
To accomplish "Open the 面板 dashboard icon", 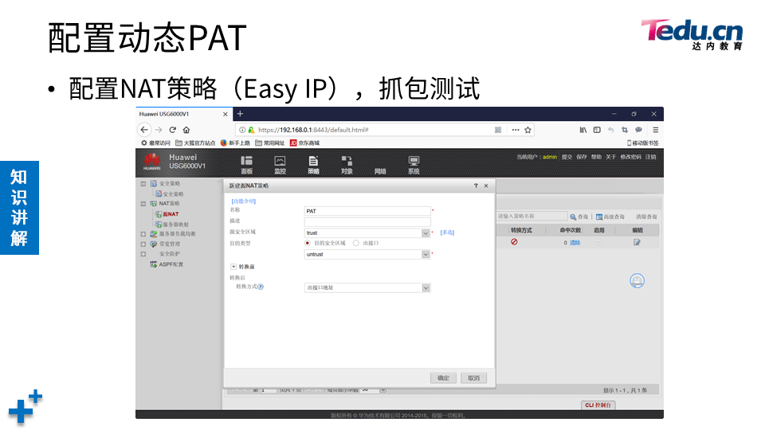I will click(247, 165).
